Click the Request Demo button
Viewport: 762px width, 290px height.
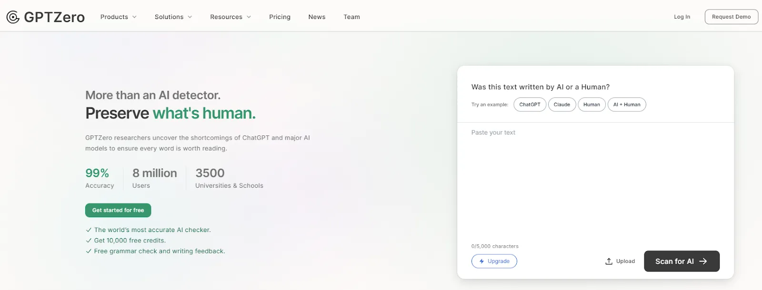point(731,17)
